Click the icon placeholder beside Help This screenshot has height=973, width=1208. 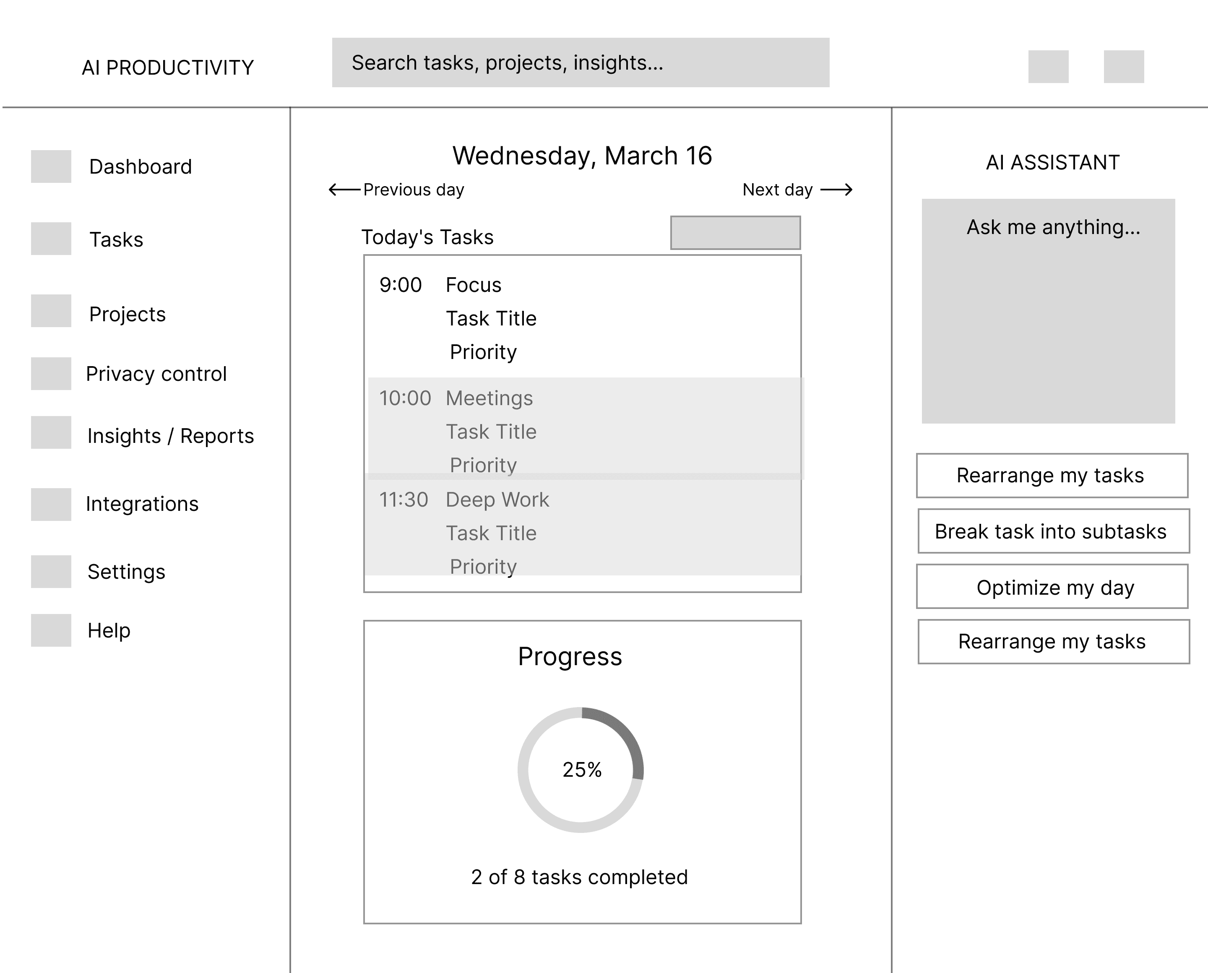click(51, 630)
